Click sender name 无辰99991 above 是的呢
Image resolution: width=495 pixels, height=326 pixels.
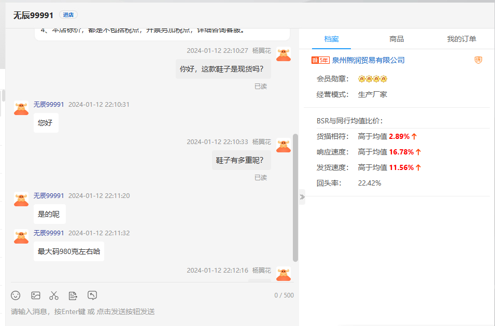point(49,196)
